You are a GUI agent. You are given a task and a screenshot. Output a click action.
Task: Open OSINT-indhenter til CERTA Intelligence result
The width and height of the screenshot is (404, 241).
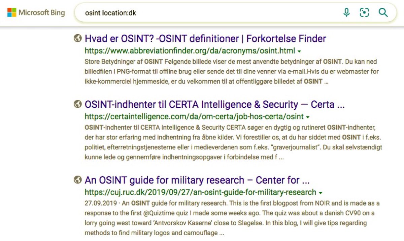tap(215, 105)
